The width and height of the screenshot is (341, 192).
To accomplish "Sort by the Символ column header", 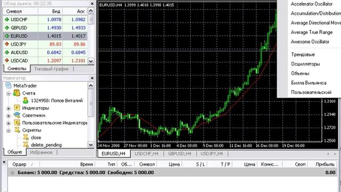I will coord(20,11).
